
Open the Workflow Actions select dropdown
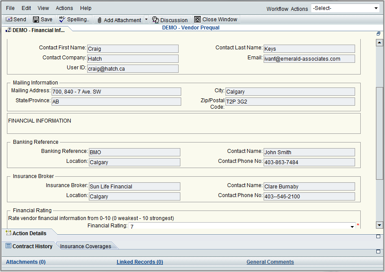click(x=346, y=8)
